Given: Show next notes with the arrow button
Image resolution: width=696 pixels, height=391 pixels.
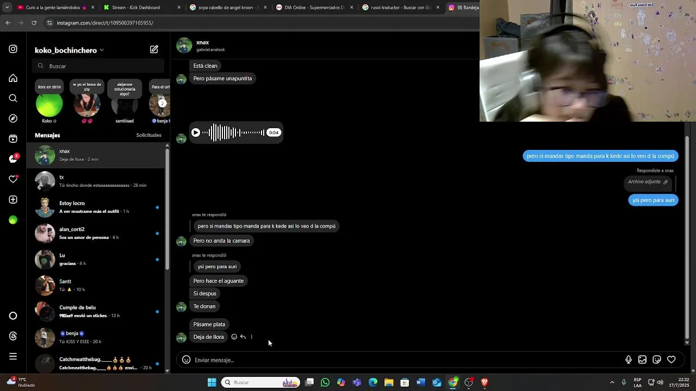Looking at the screenshot, I should pos(162,103).
